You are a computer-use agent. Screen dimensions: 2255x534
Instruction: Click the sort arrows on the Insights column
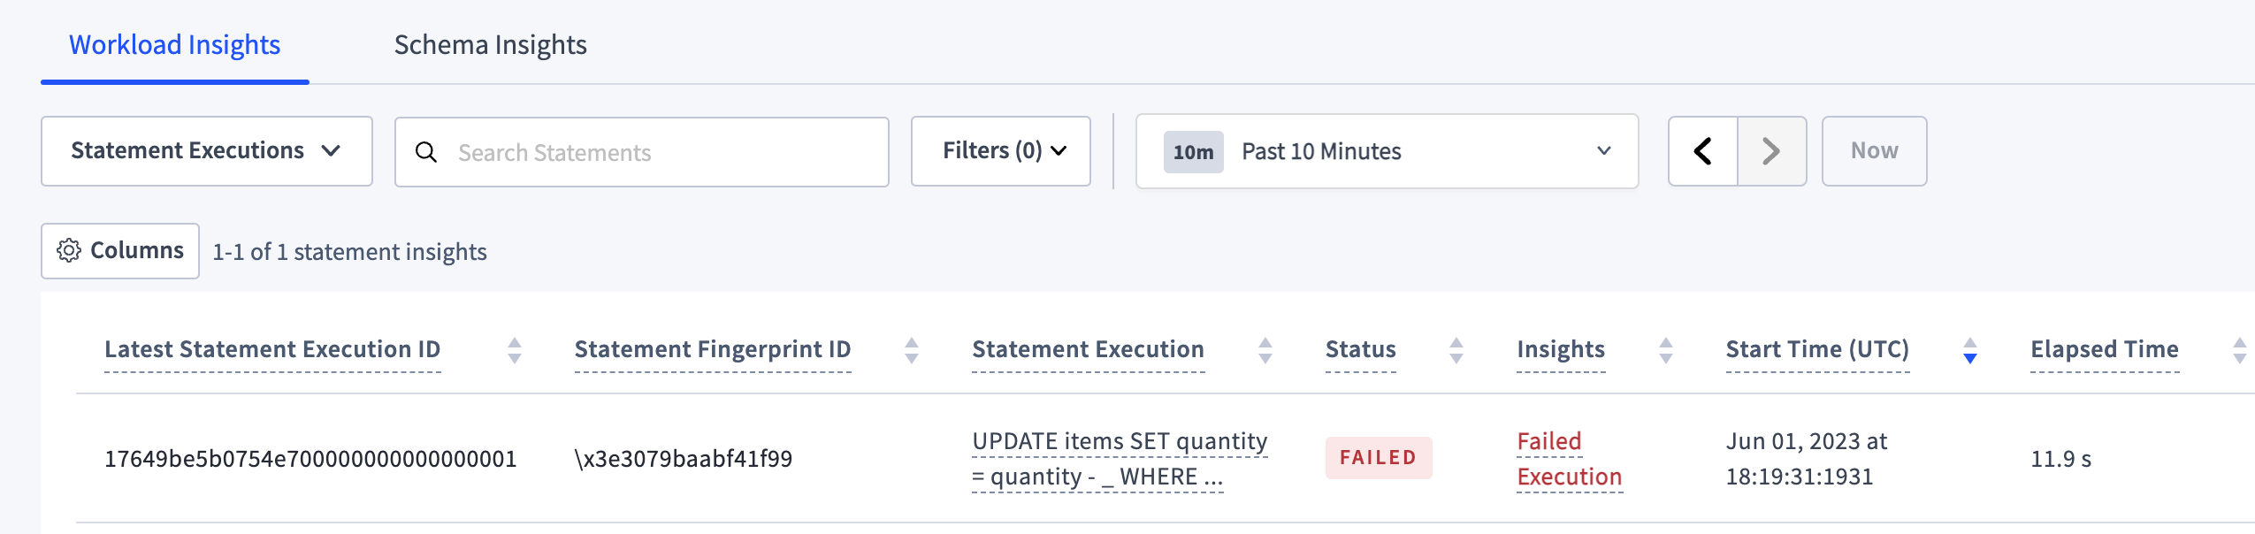pos(1665,349)
